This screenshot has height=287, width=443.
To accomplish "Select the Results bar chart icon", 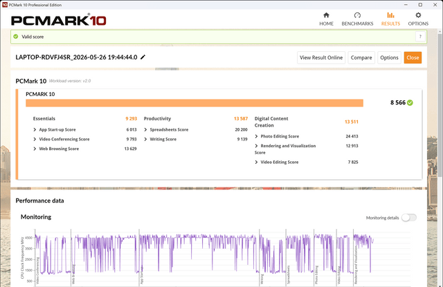I will click(x=390, y=15).
